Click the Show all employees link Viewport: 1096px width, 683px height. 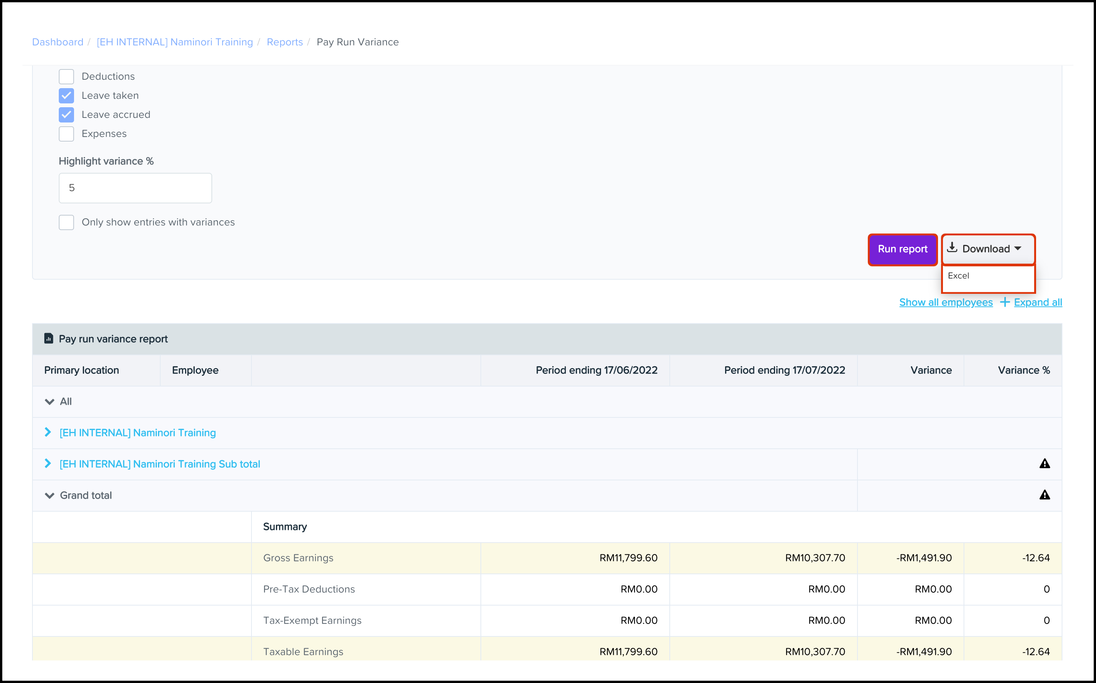tap(946, 302)
